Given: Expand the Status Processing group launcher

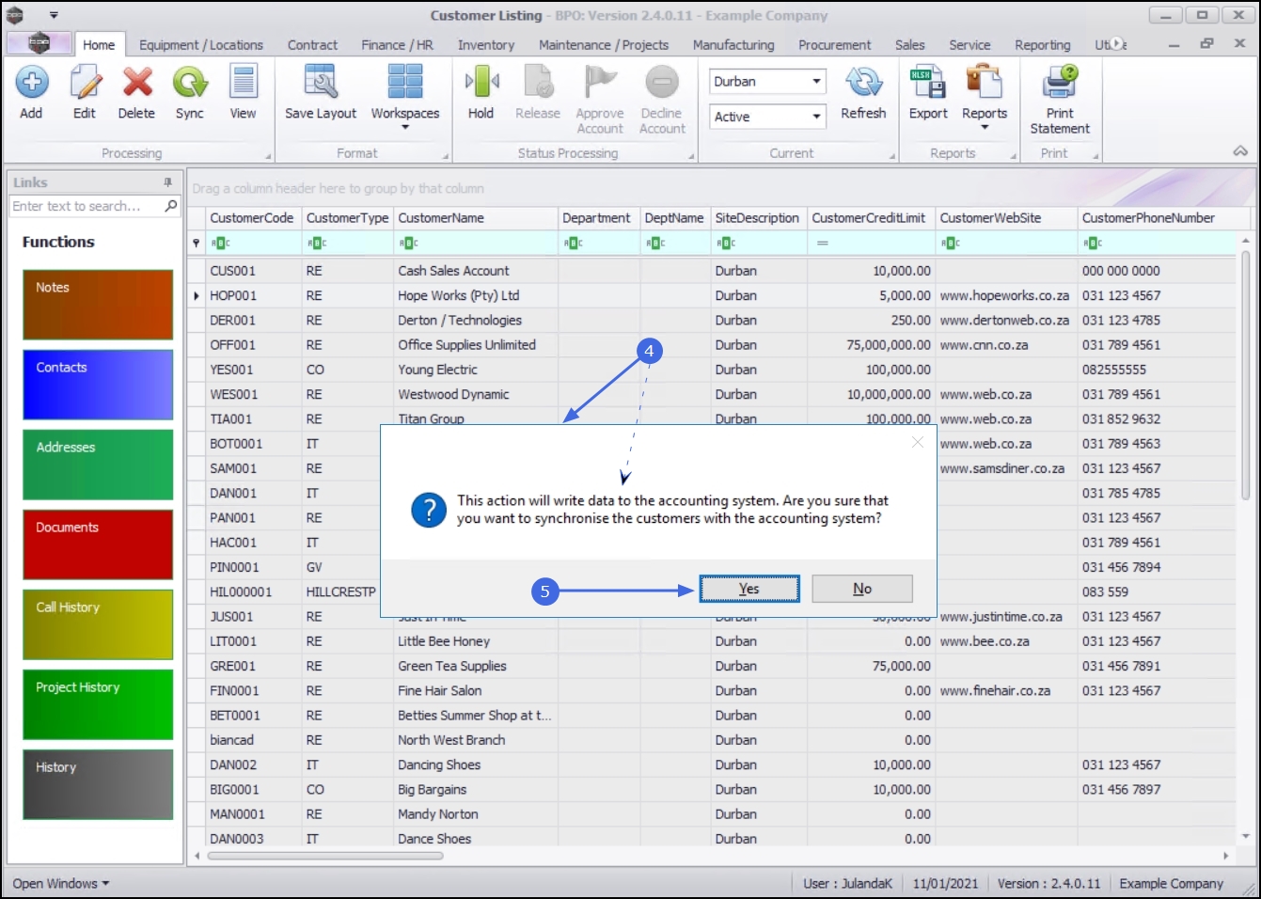Looking at the screenshot, I should (691, 156).
